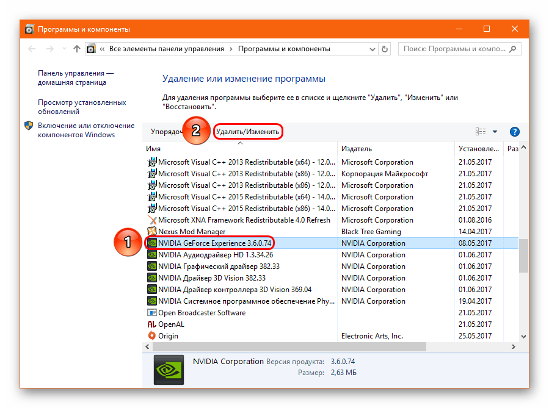Refresh the Programs and Components list
549x408 pixels.
click(385, 49)
